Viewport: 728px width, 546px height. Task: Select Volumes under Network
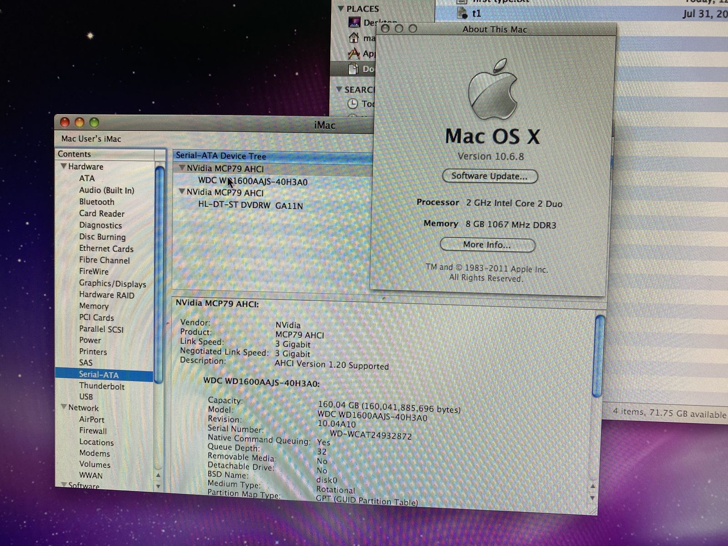[x=95, y=465]
